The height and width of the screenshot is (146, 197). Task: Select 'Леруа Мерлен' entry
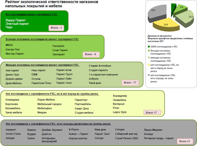[x=153, y=130]
